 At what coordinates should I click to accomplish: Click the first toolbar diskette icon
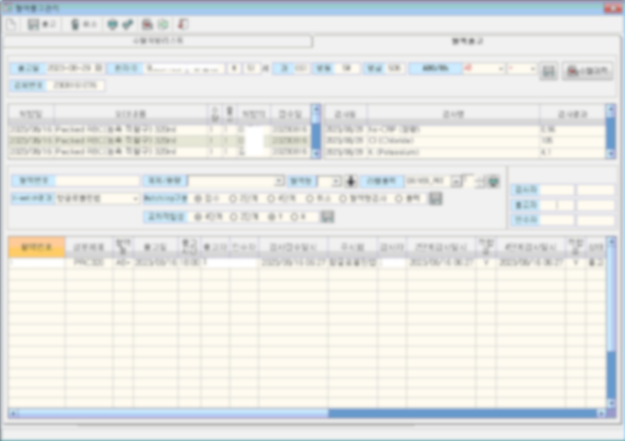[33, 25]
